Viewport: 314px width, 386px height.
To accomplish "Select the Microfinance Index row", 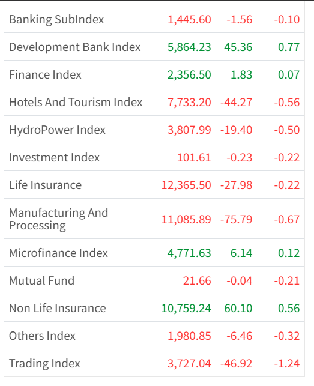I will tap(154, 253).
